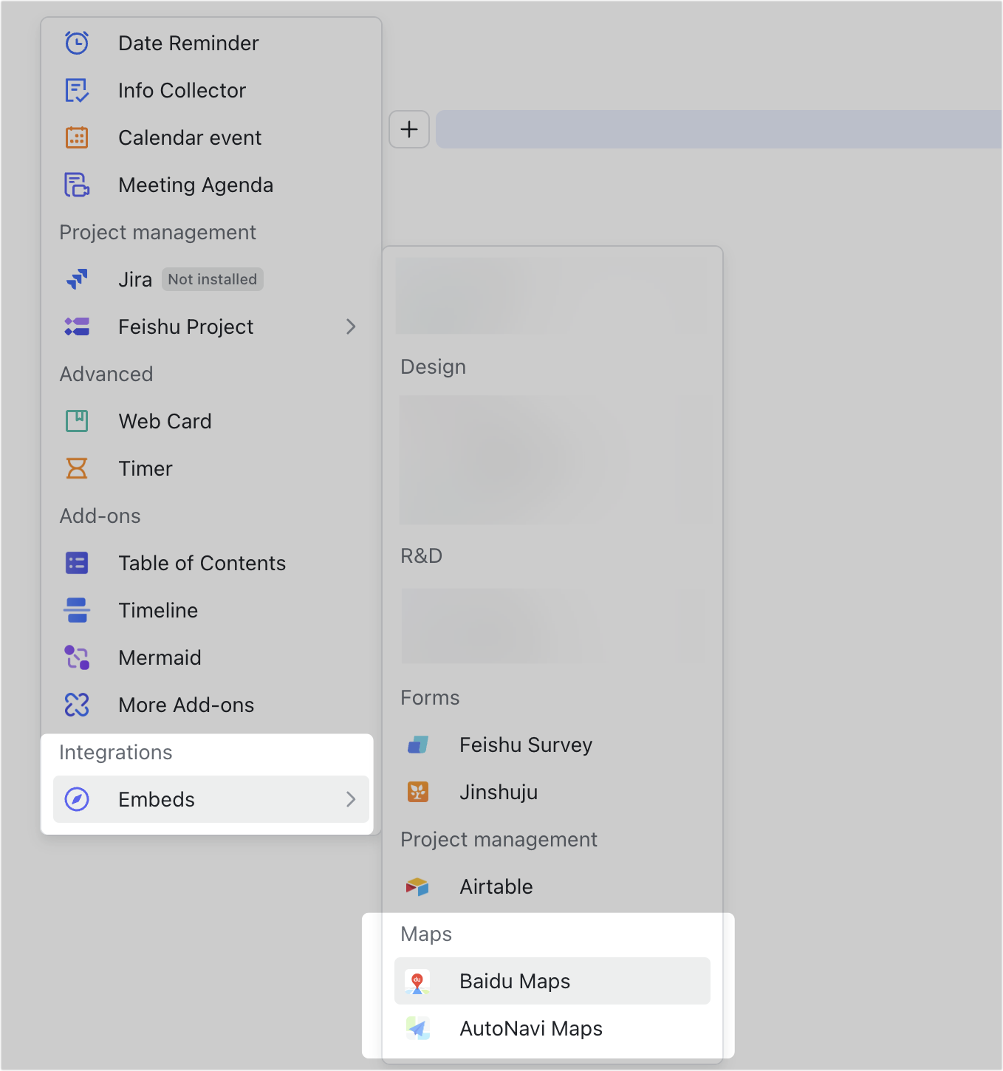1003x1071 pixels.
Task: Click the Embeds compass icon
Action: [77, 799]
